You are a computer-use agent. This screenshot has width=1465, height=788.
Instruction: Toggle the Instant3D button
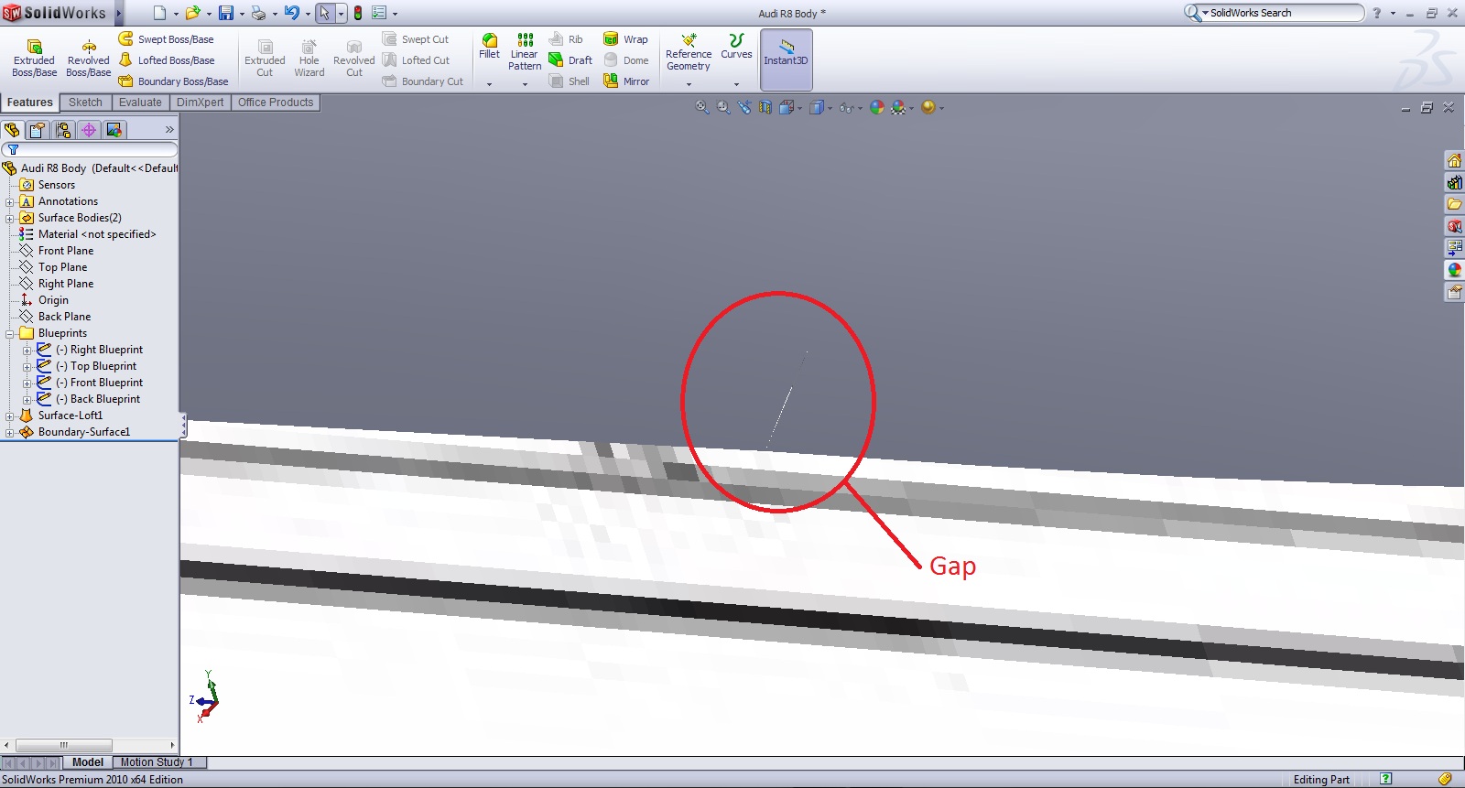point(786,59)
